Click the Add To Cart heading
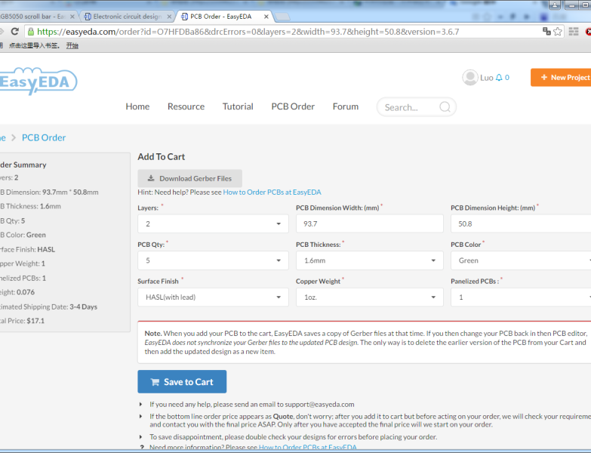Screen dimensions: 591x453 pos(162,157)
